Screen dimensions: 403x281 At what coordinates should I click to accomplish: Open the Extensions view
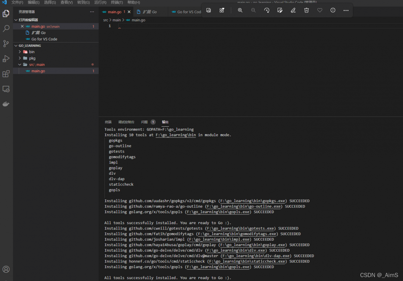(6, 74)
